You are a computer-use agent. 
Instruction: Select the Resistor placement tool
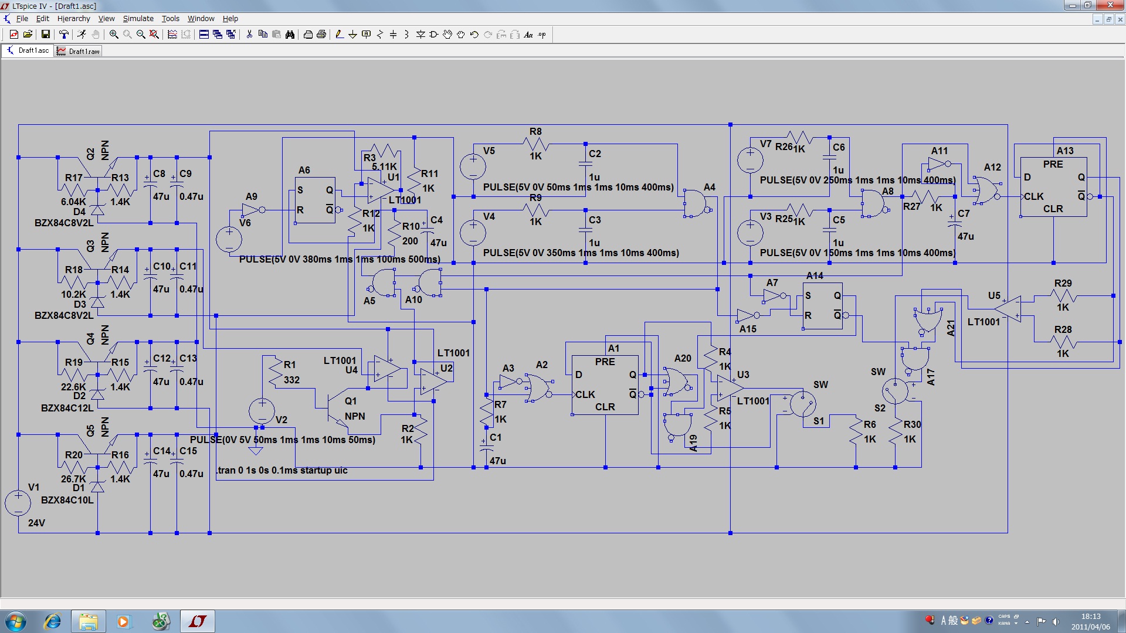[x=379, y=35]
